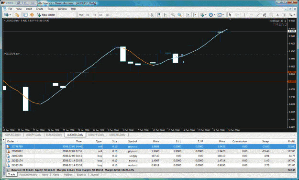The width and height of the screenshot is (299, 180).
Task: Select the D1 timeframe button
Action: pyautogui.click(x=101, y=15)
